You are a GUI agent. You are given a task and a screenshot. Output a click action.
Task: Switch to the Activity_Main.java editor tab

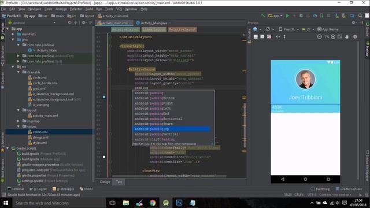(x=154, y=23)
